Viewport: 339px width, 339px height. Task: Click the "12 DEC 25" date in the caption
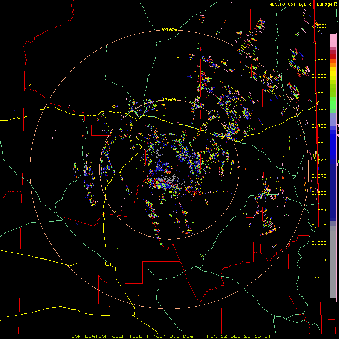click(x=236, y=336)
